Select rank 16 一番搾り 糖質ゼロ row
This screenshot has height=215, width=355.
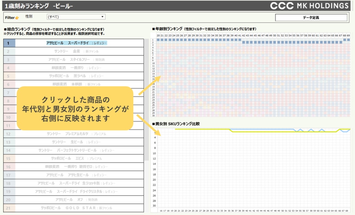(74, 166)
